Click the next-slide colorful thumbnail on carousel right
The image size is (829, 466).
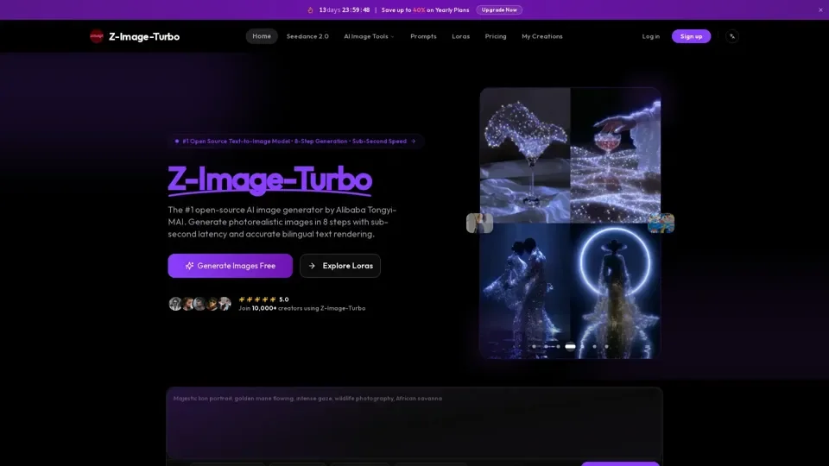tap(661, 223)
